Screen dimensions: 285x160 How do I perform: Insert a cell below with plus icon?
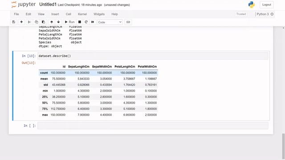21,22
